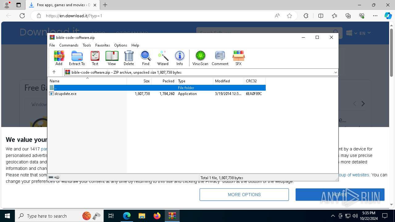
Task: Sort file list by Modified column
Action: click(228, 81)
